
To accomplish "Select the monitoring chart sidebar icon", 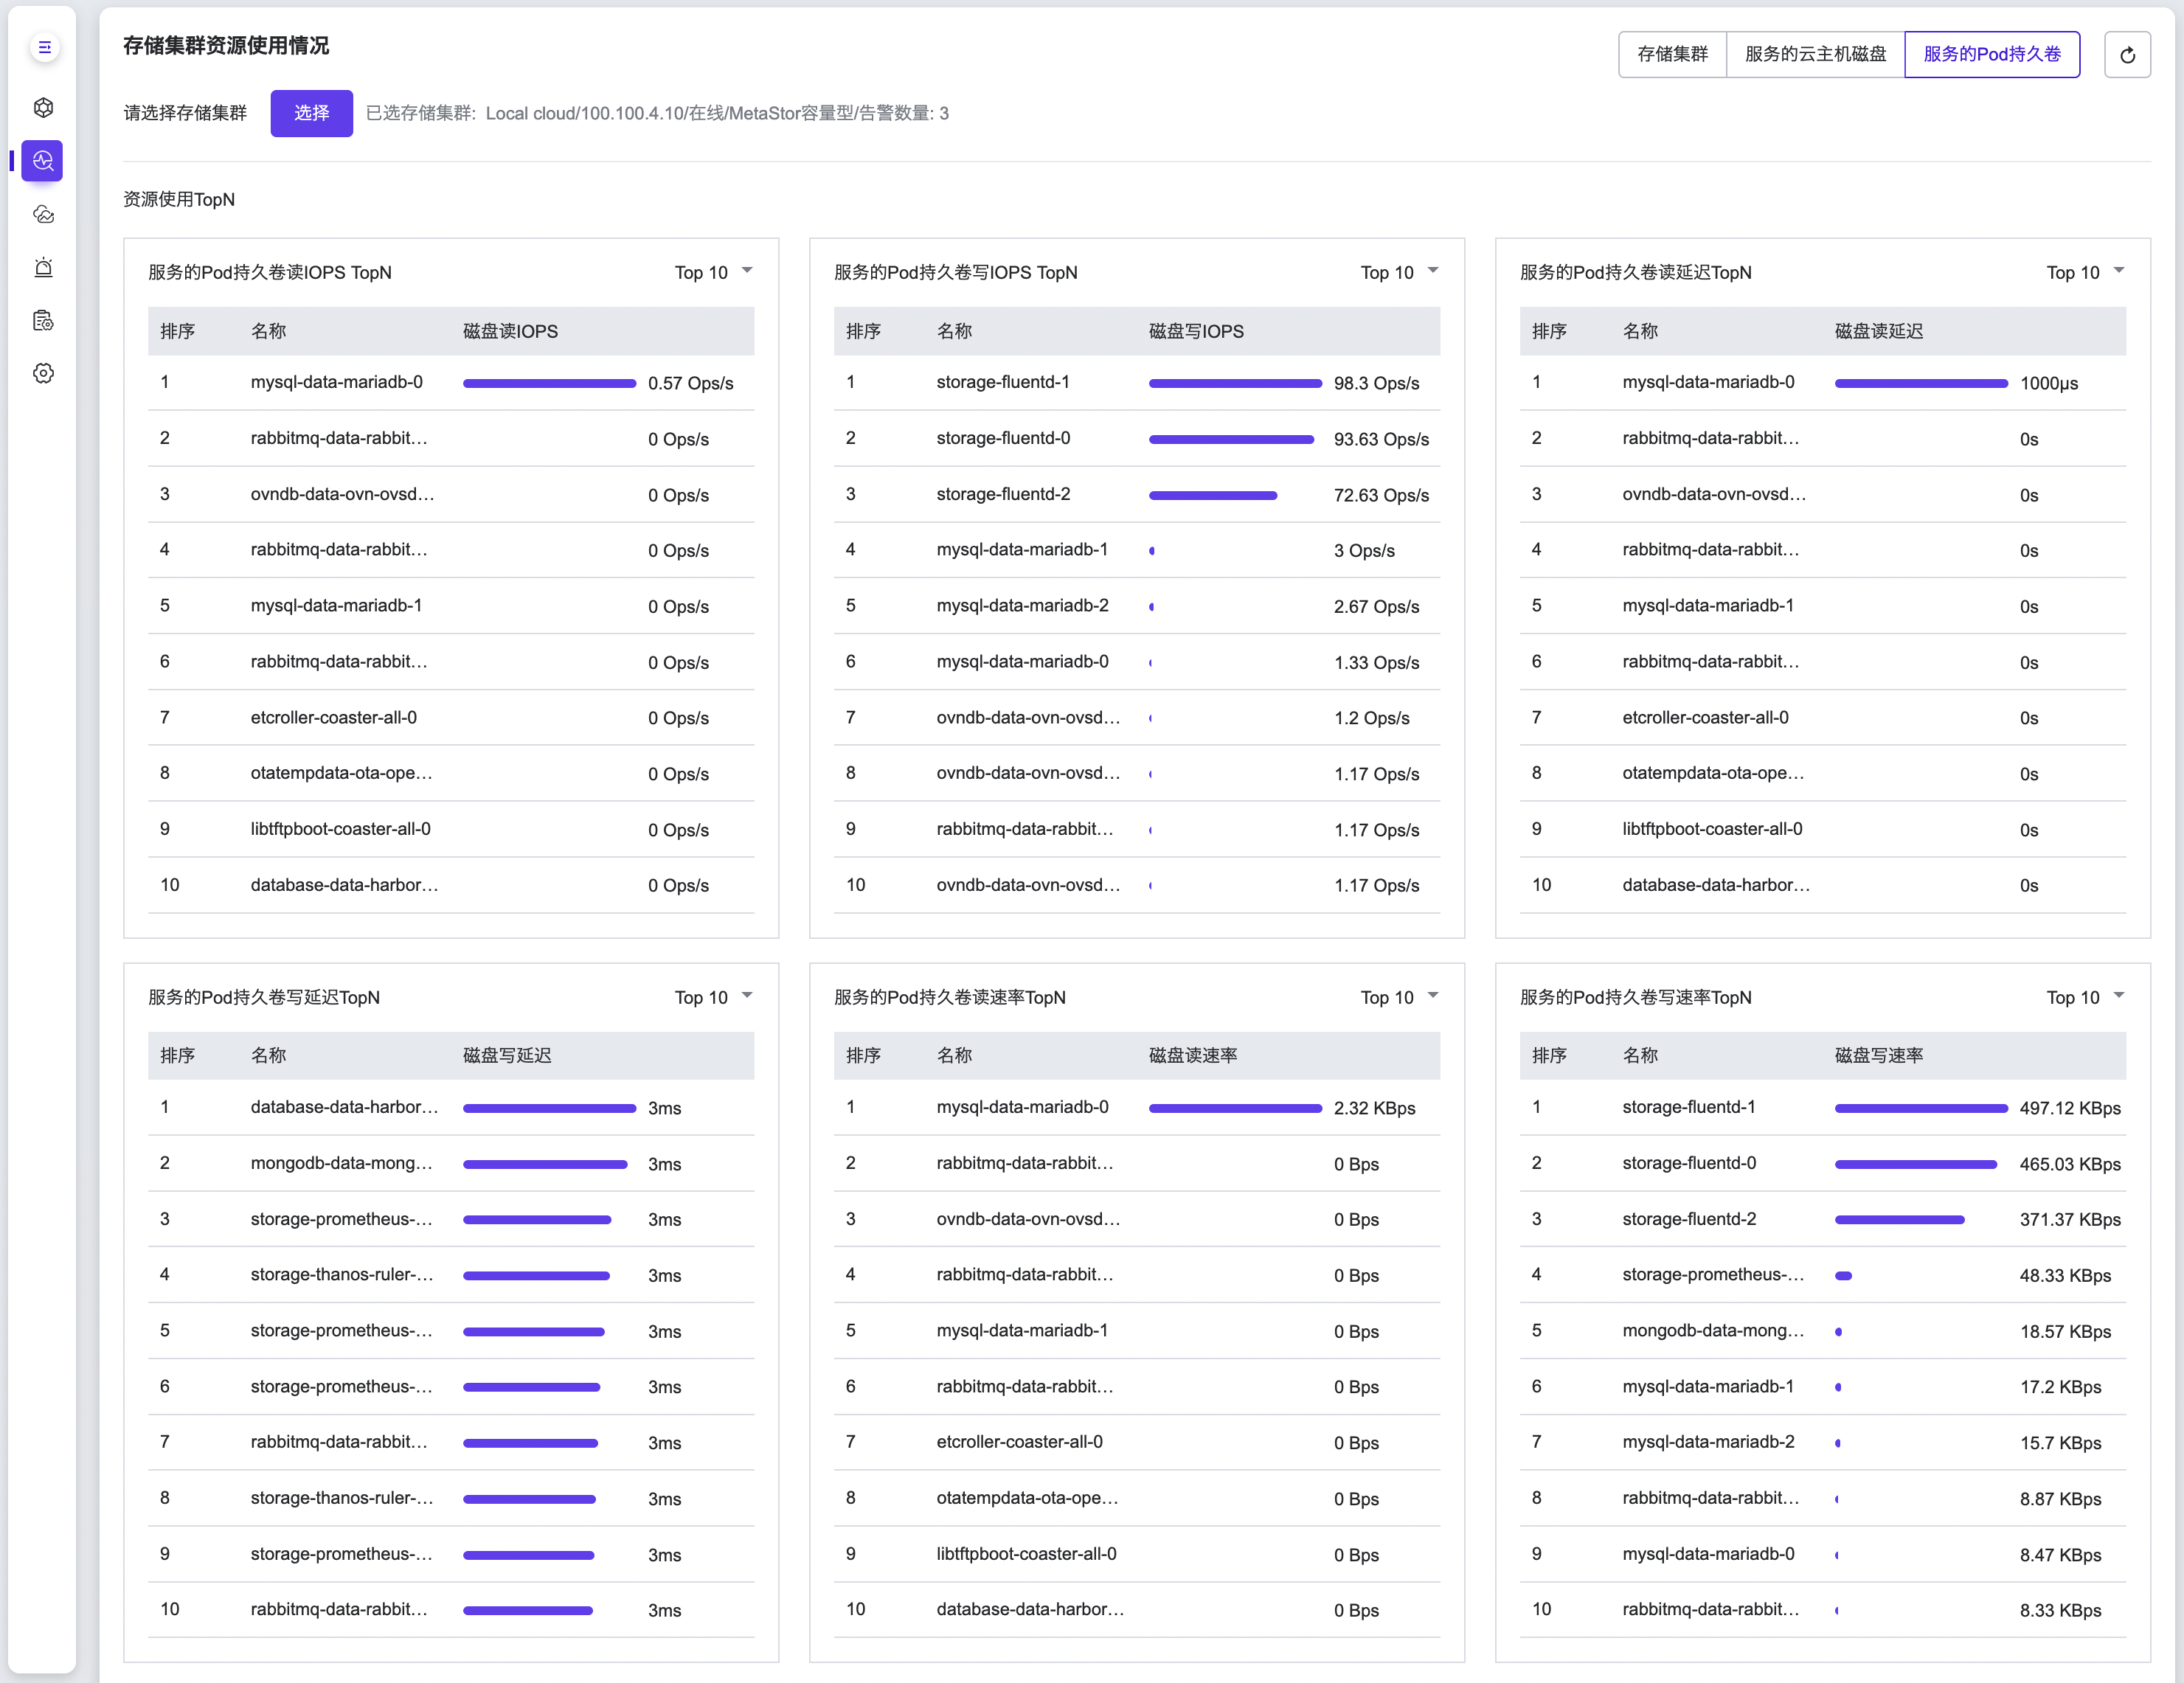I will [x=43, y=160].
